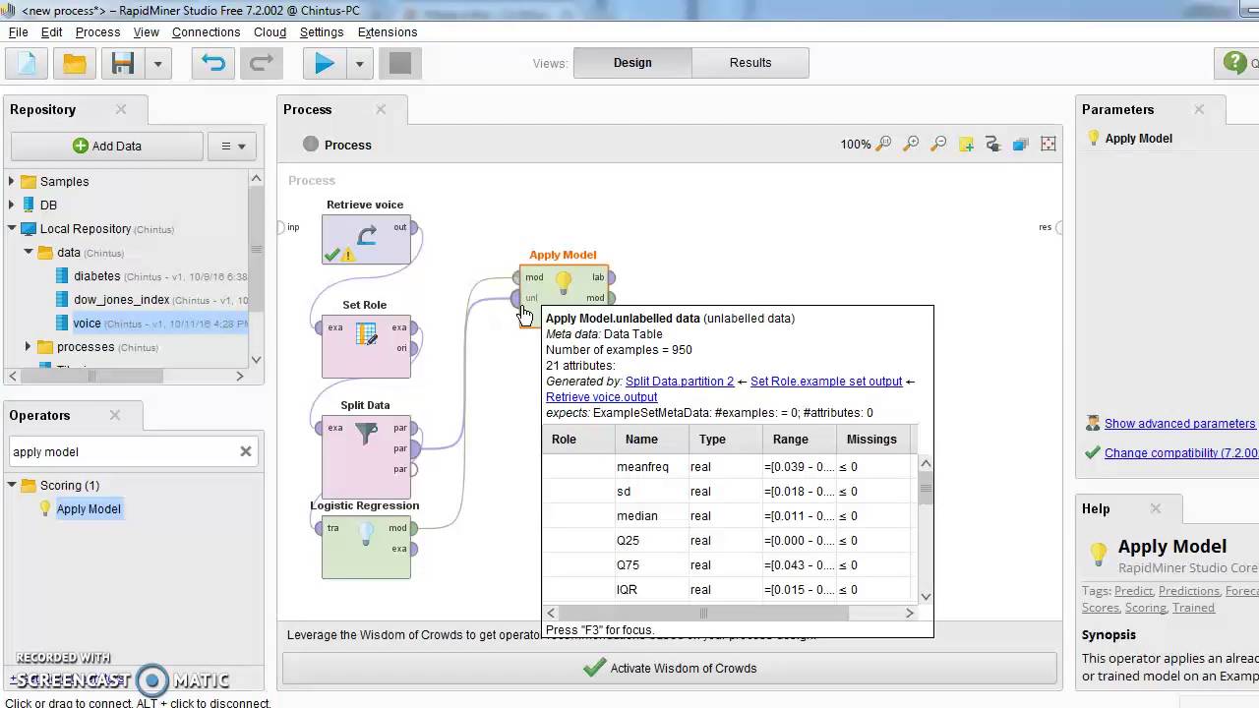Viewport: 1259px width, 708px height.
Task: Stop the process execution
Action: click(399, 64)
